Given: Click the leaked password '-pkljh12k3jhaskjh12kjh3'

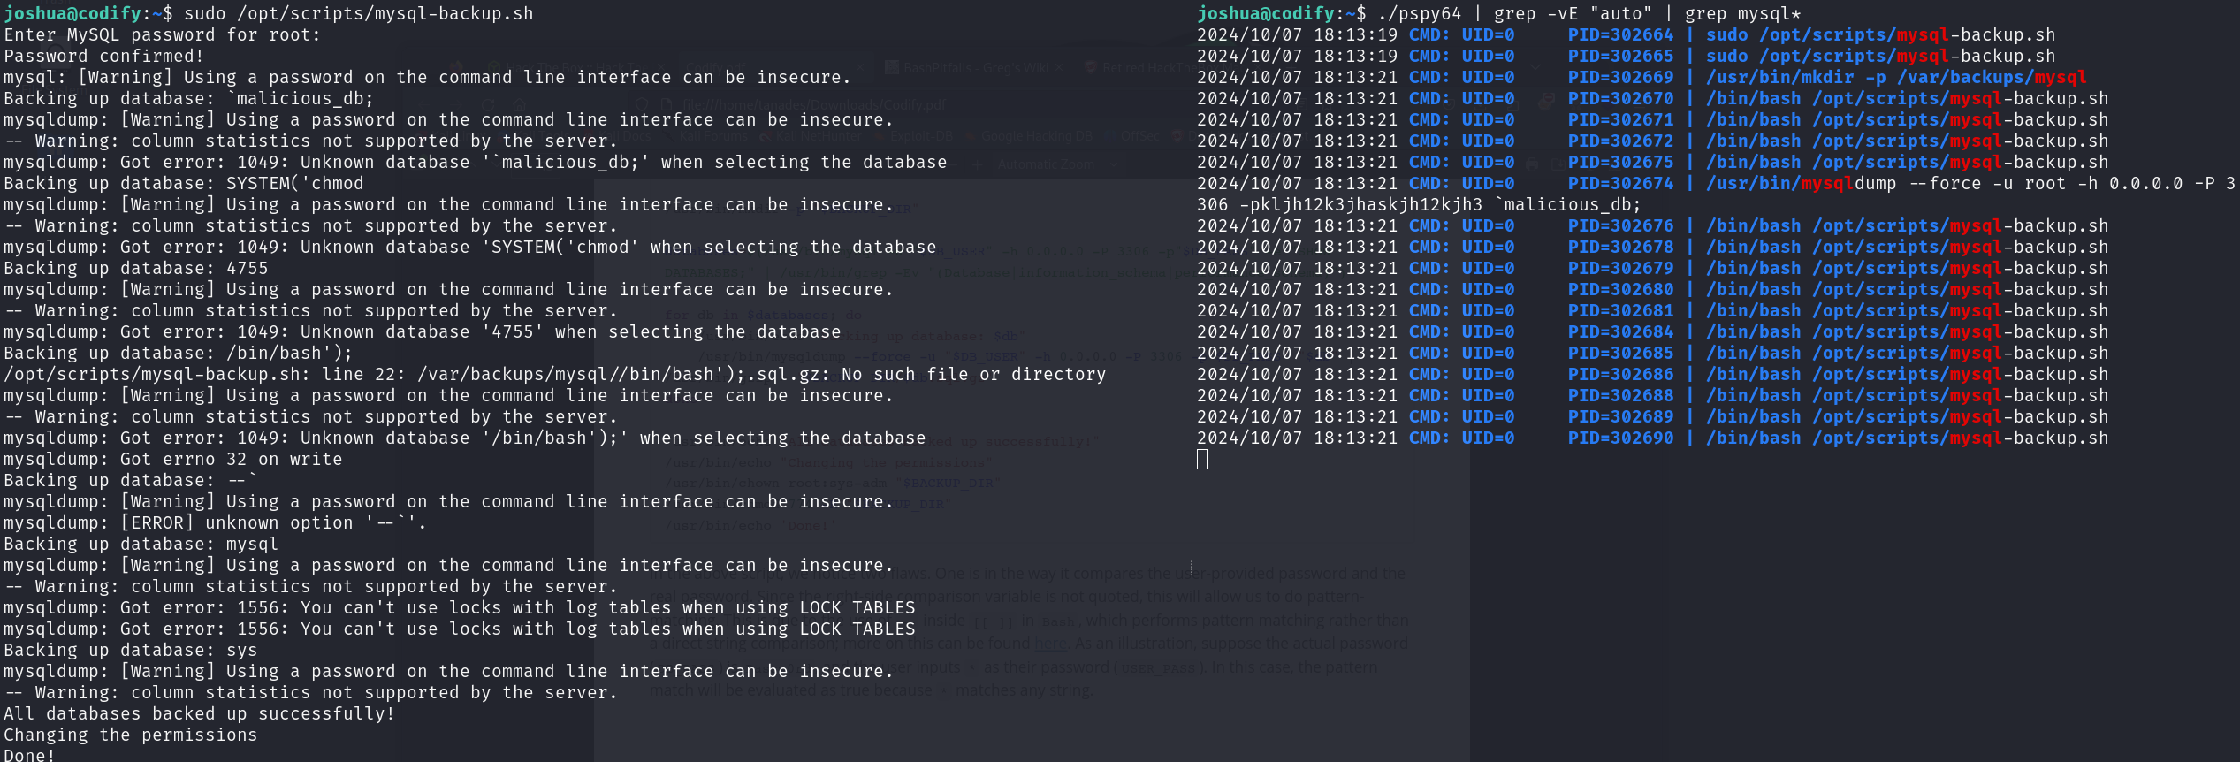Looking at the screenshot, I should pos(1361,204).
